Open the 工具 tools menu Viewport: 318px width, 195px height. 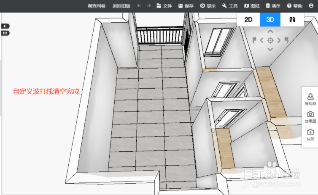pos(230,6)
